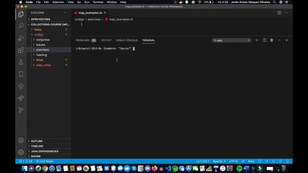Expand the top listas folder
This screenshot has height=173, width=308.
click(x=49, y=29)
